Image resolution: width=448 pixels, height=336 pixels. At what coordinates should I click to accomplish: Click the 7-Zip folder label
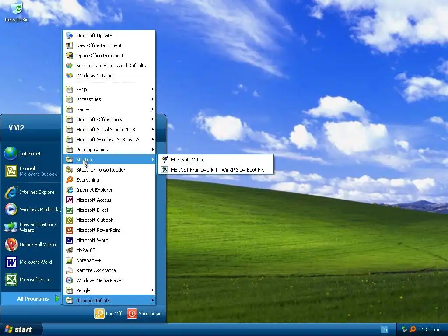point(81,89)
